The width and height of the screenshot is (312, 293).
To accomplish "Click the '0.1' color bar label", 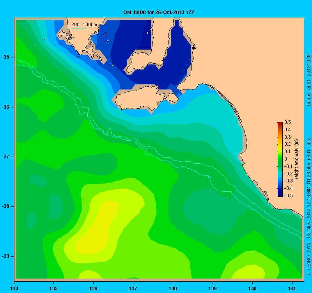I will pyautogui.click(x=287, y=152).
